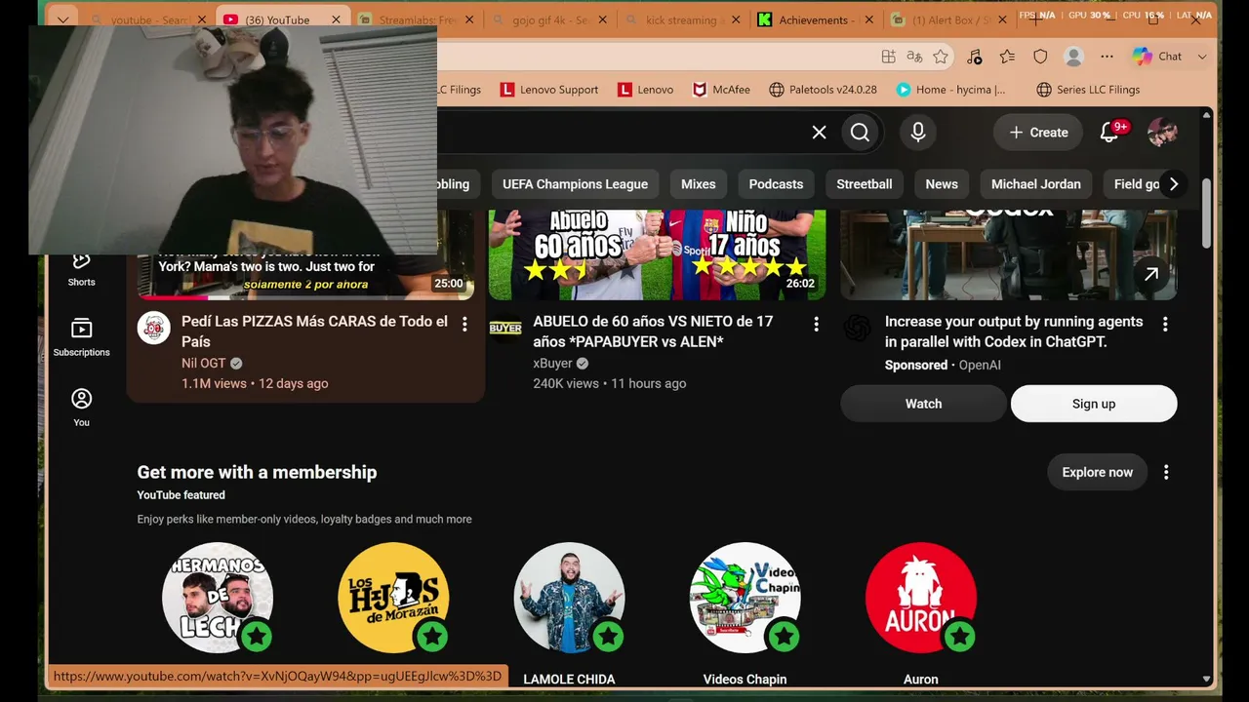Open the Videos Chapin channel avatar
Image resolution: width=1249 pixels, height=702 pixels.
point(745,597)
